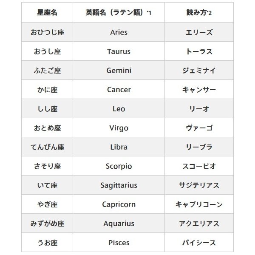Viewport: 255px width, 255px height.
Task: Select the かに座 cell
Action: [47, 89]
